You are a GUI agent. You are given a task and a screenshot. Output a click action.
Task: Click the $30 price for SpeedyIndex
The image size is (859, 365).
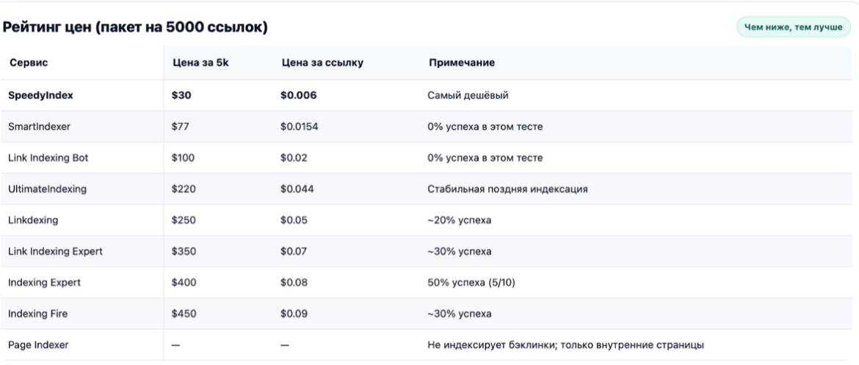pos(180,95)
